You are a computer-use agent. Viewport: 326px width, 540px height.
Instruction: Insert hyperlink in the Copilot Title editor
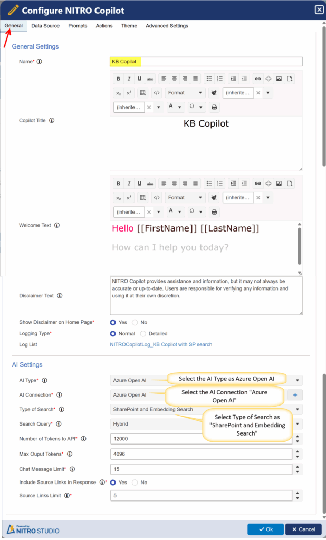(x=258, y=79)
